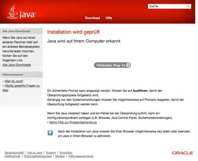This screenshot has width=198, height=161.
Task: Open the Support footer link
Action: click(x=51, y=153)
